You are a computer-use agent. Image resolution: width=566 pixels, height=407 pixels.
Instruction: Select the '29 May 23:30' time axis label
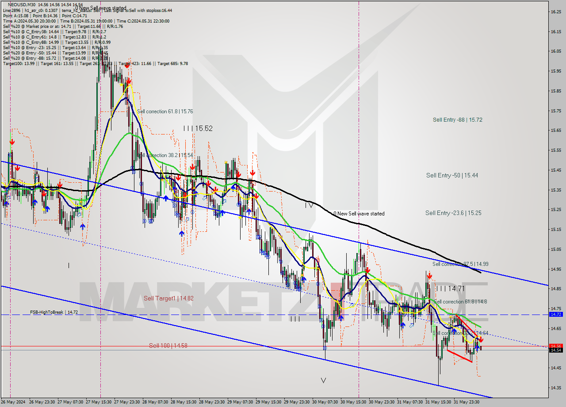point(297,402)
